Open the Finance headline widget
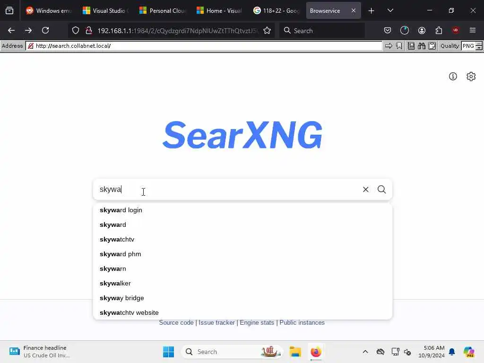Image resolution: width=484 pixels, height=363 pixels. [40, 352]
